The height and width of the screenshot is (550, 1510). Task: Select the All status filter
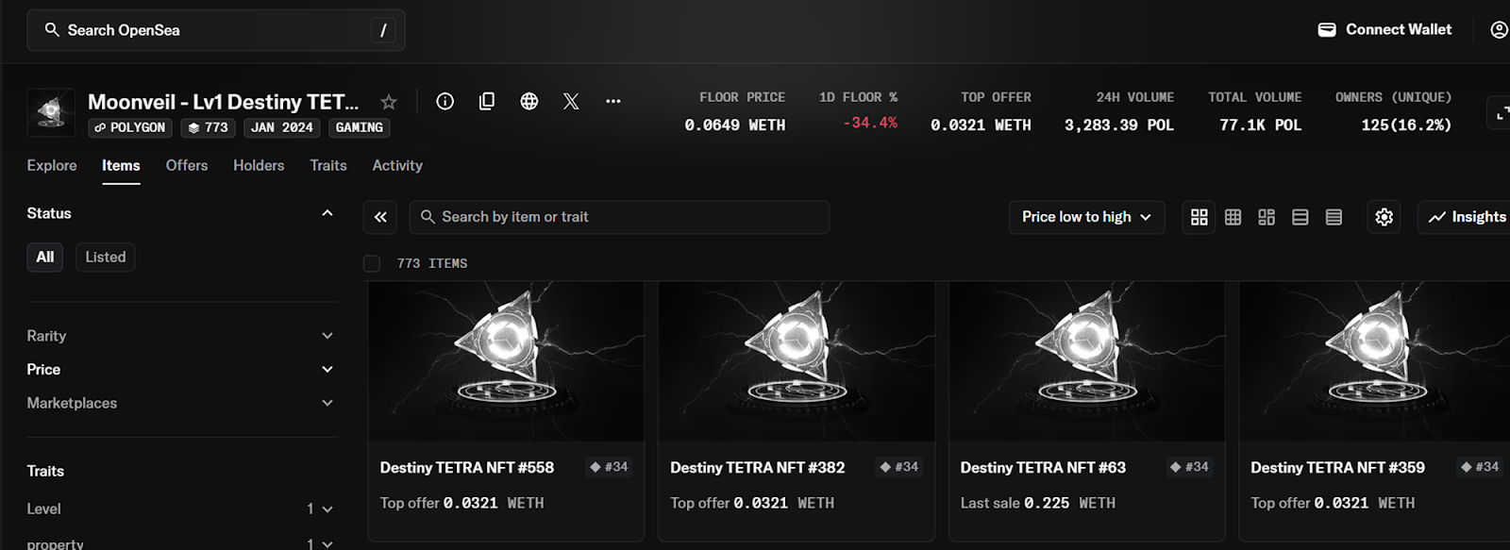[x=45, y=257]
